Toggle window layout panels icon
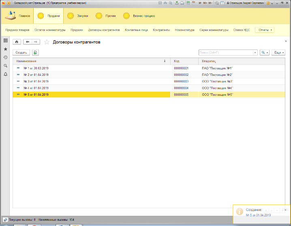The width and height of the screenshot is (291, 226). (222, 3)
